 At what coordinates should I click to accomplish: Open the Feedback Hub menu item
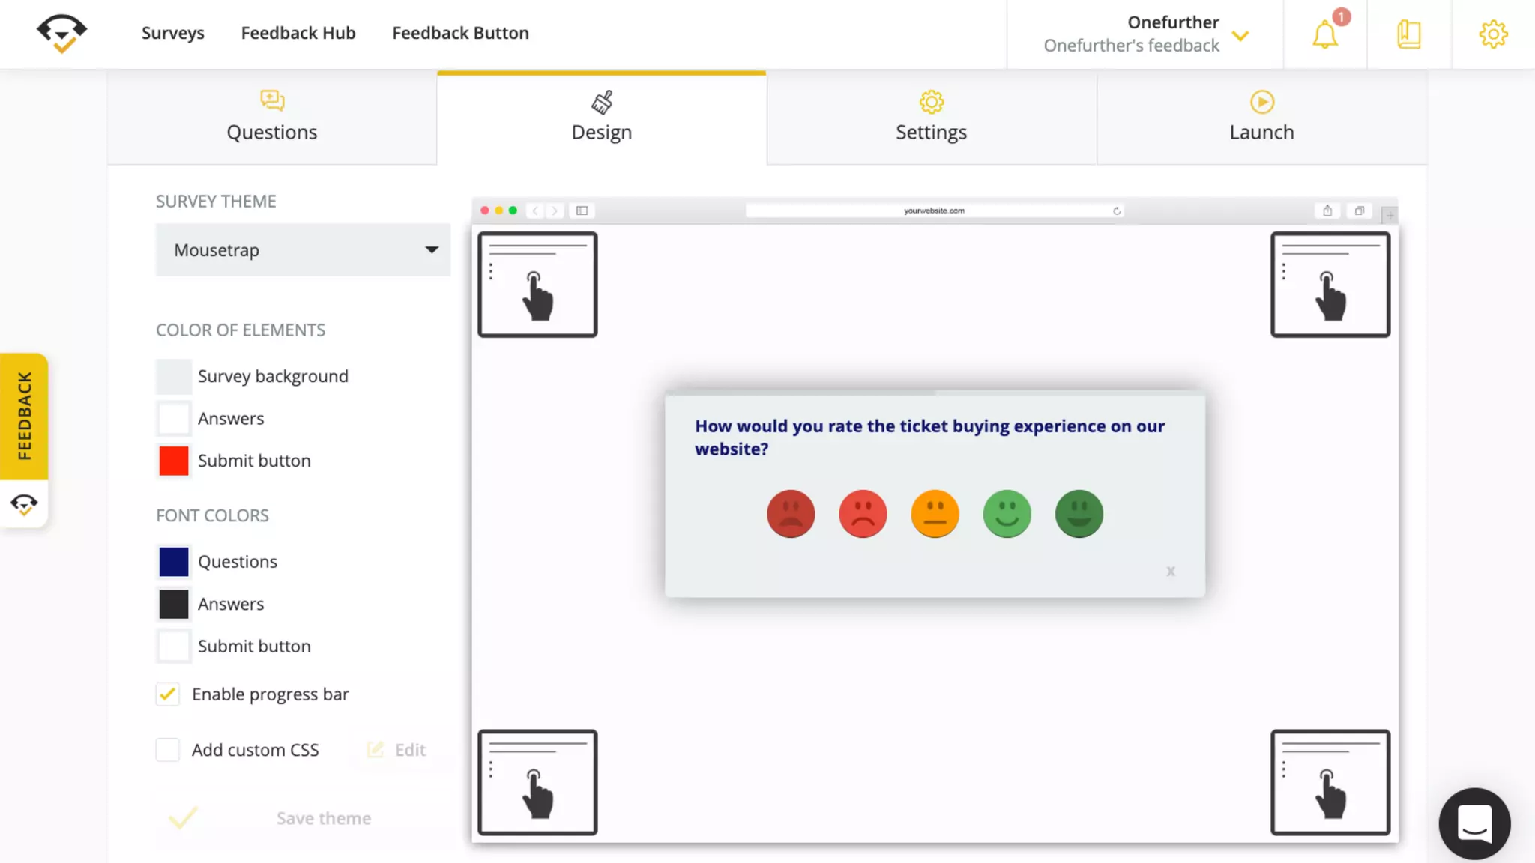point(298,33)
